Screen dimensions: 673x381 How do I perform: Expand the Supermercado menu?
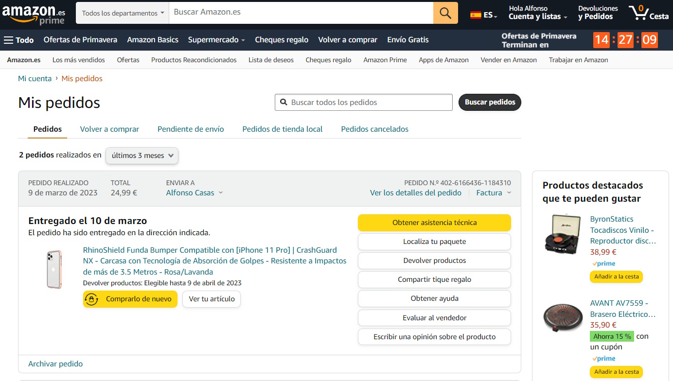216,40
